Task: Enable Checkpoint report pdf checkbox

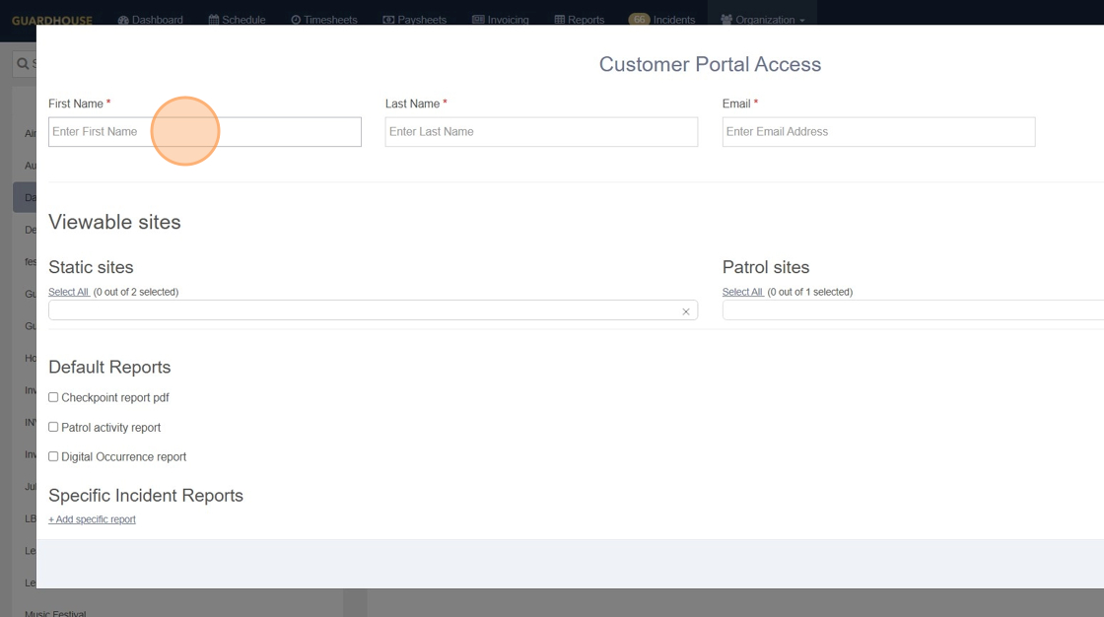Action: point(53,397)
